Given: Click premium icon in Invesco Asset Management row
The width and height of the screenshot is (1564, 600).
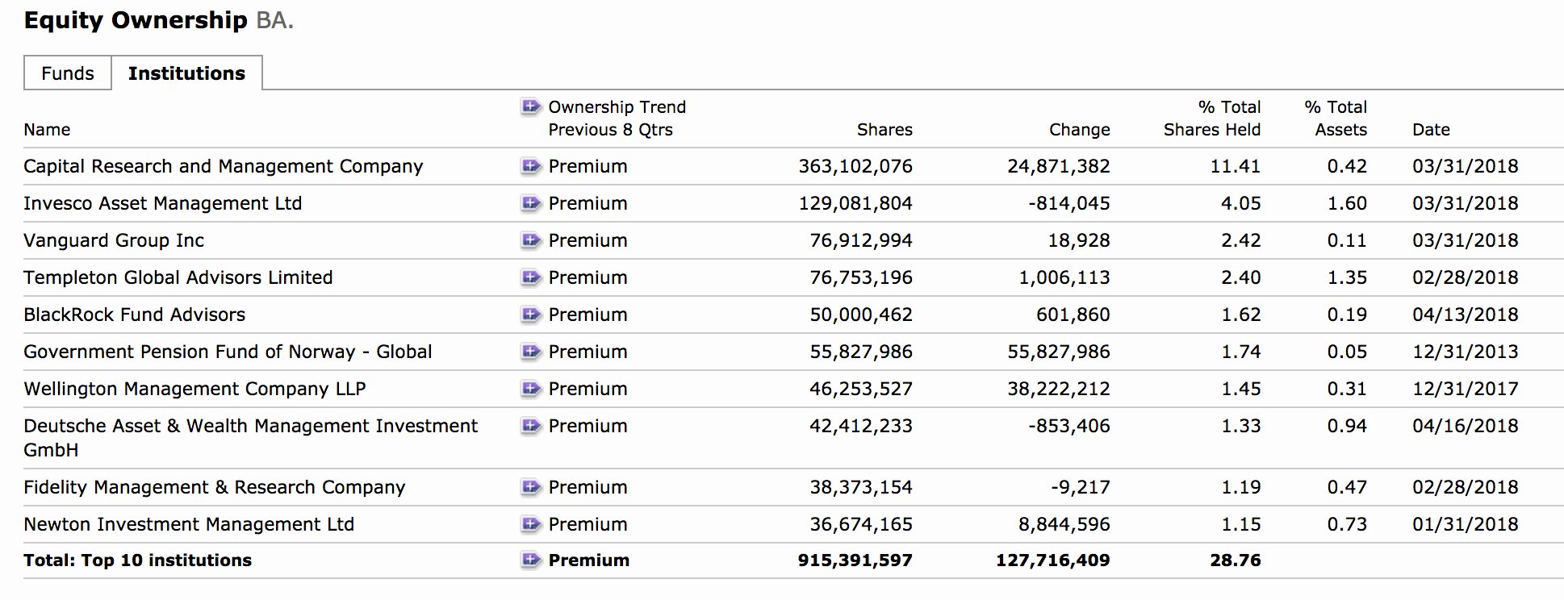Looking at the screenshot, I should point(530,203).
